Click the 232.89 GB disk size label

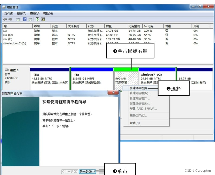pyautogui.click(x=11, y=78)
